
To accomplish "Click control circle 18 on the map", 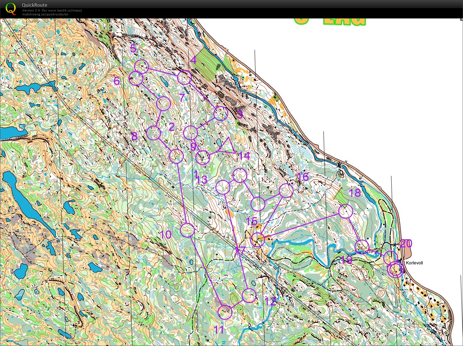I will coord(346,211).
